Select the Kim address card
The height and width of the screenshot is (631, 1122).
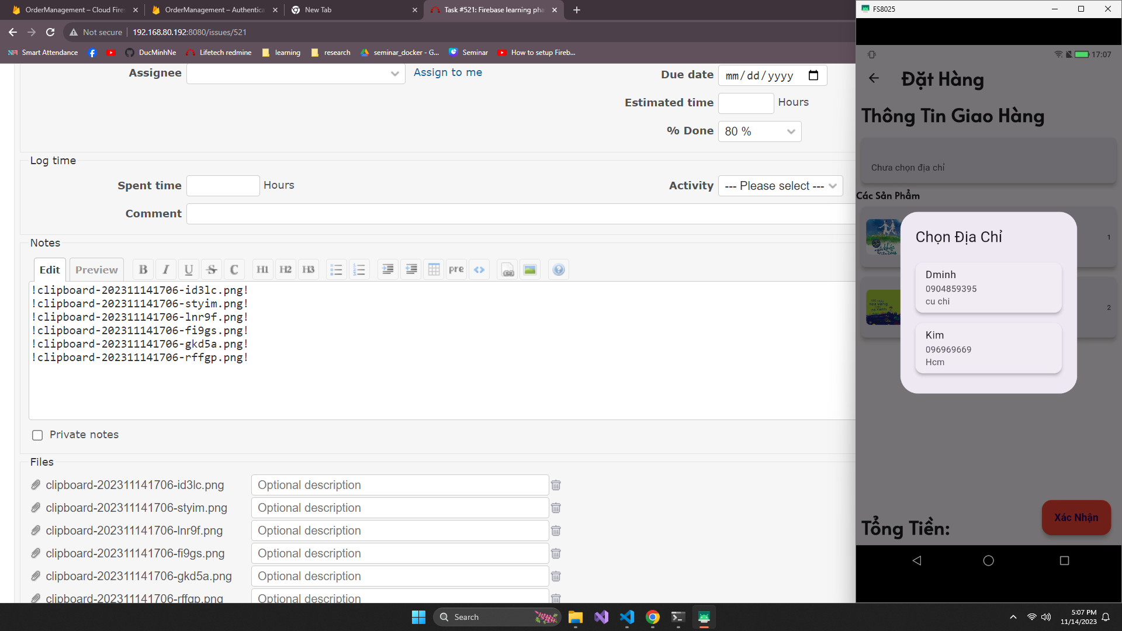(x=988, y=348)
